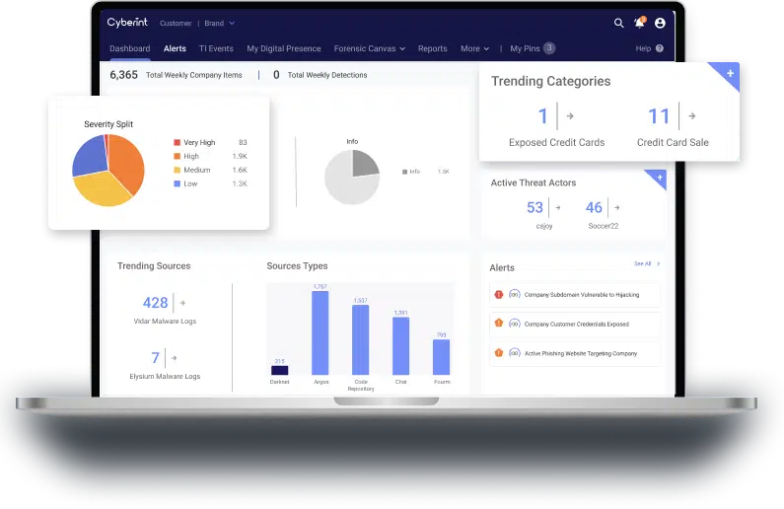Click plus corner on Trending Categories card
This screenshot has height=509, width=784.
tap(730, 75)
